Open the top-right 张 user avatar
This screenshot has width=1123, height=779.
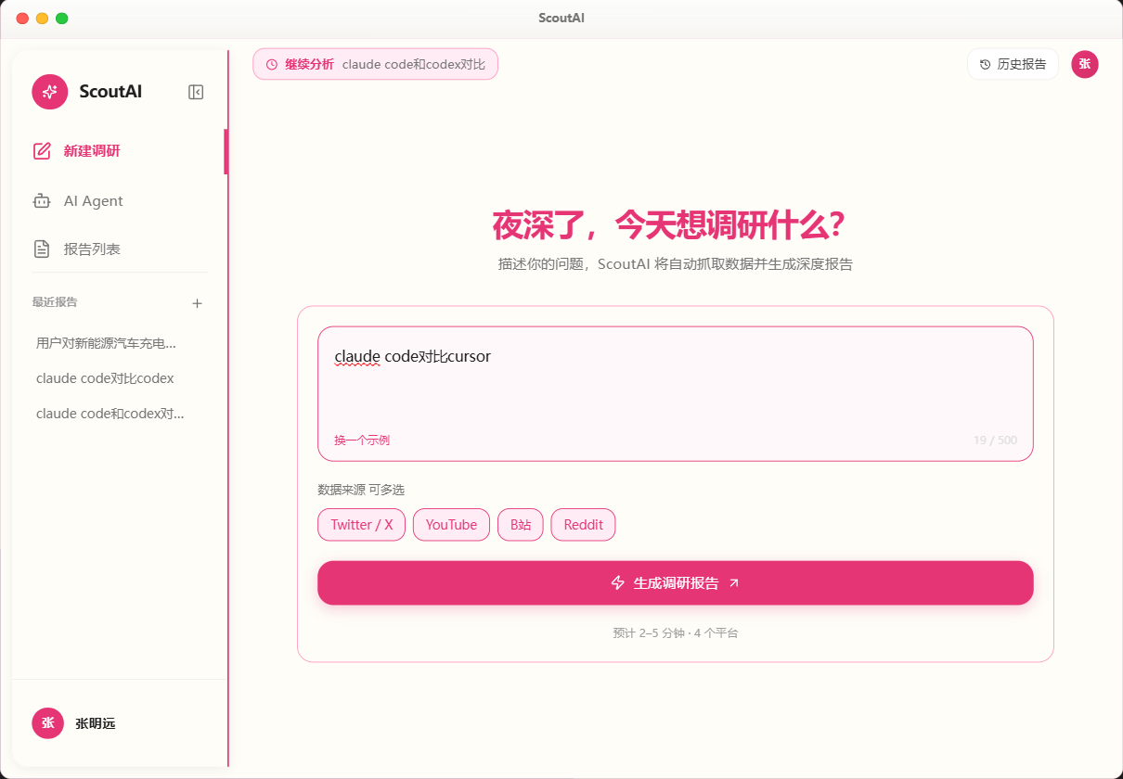tap(1085, 64)
